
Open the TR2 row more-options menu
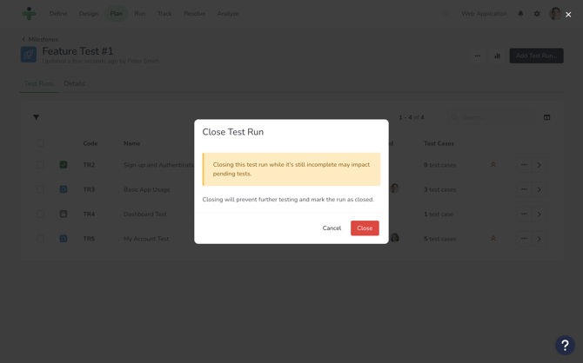pos(524,165)
